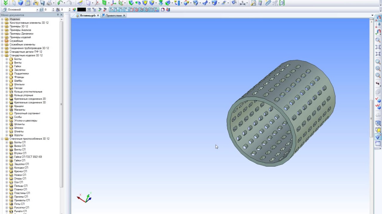The width and height of the screenshot is (382, 214).
Task: Open the undo history dropdown arrow
Action: pos(64,3)
